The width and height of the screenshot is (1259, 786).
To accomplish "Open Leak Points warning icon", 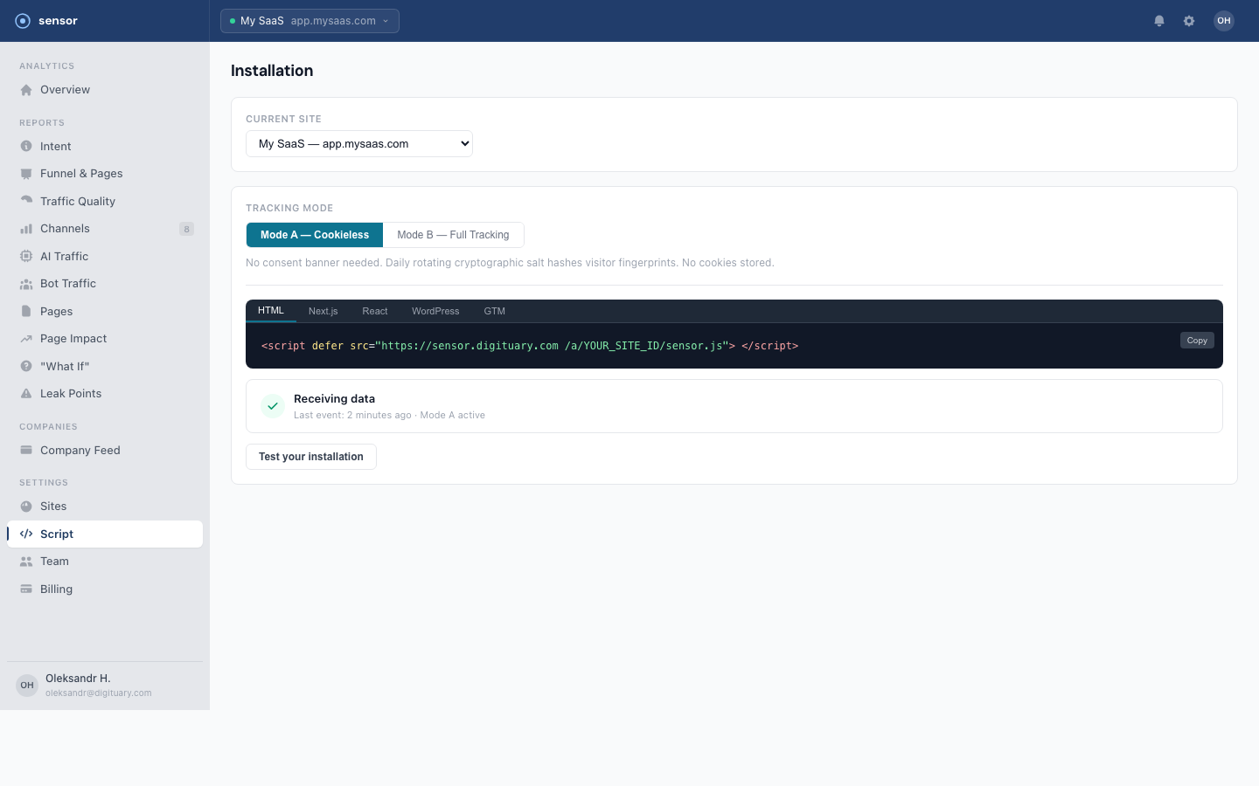I will point(26,394).
